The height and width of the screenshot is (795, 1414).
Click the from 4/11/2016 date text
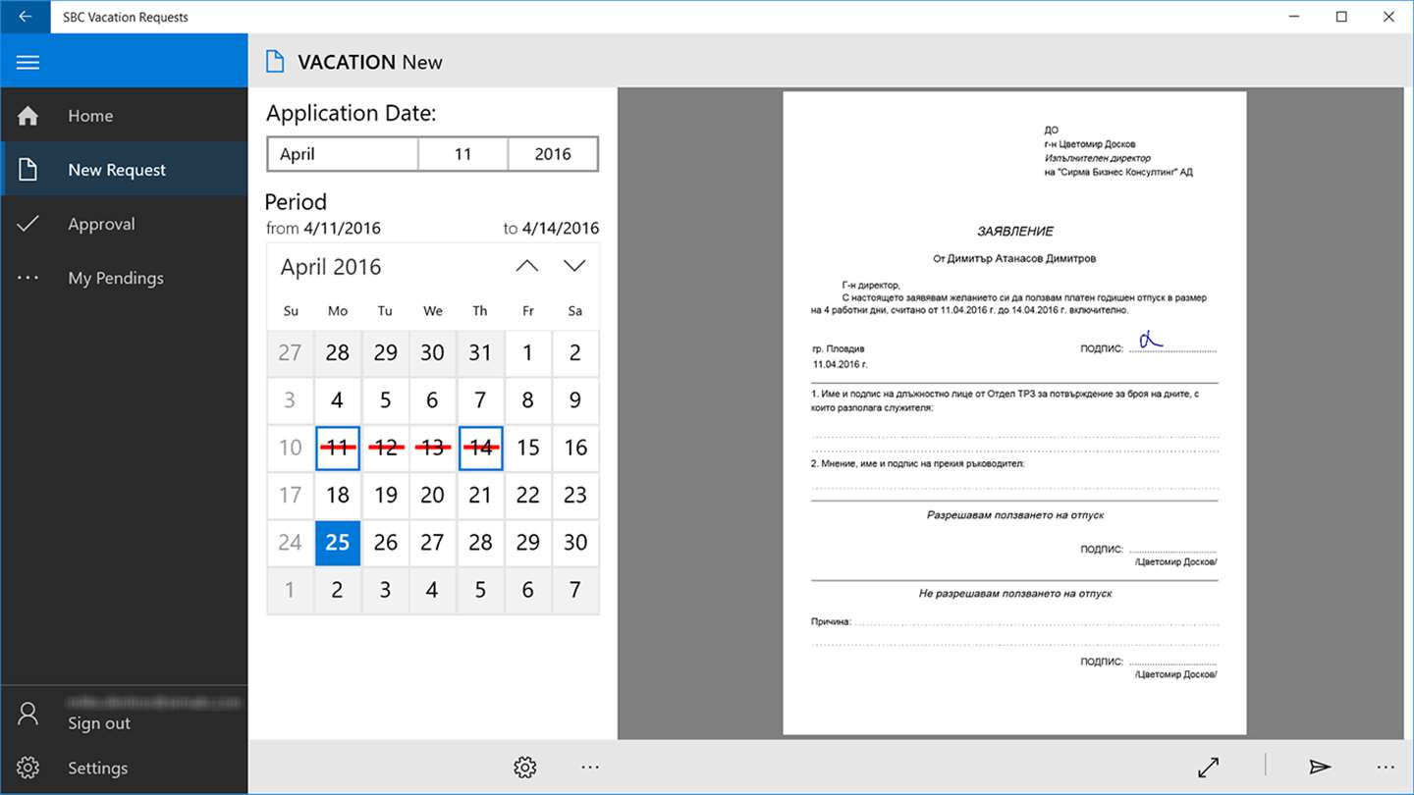(323, 229)
